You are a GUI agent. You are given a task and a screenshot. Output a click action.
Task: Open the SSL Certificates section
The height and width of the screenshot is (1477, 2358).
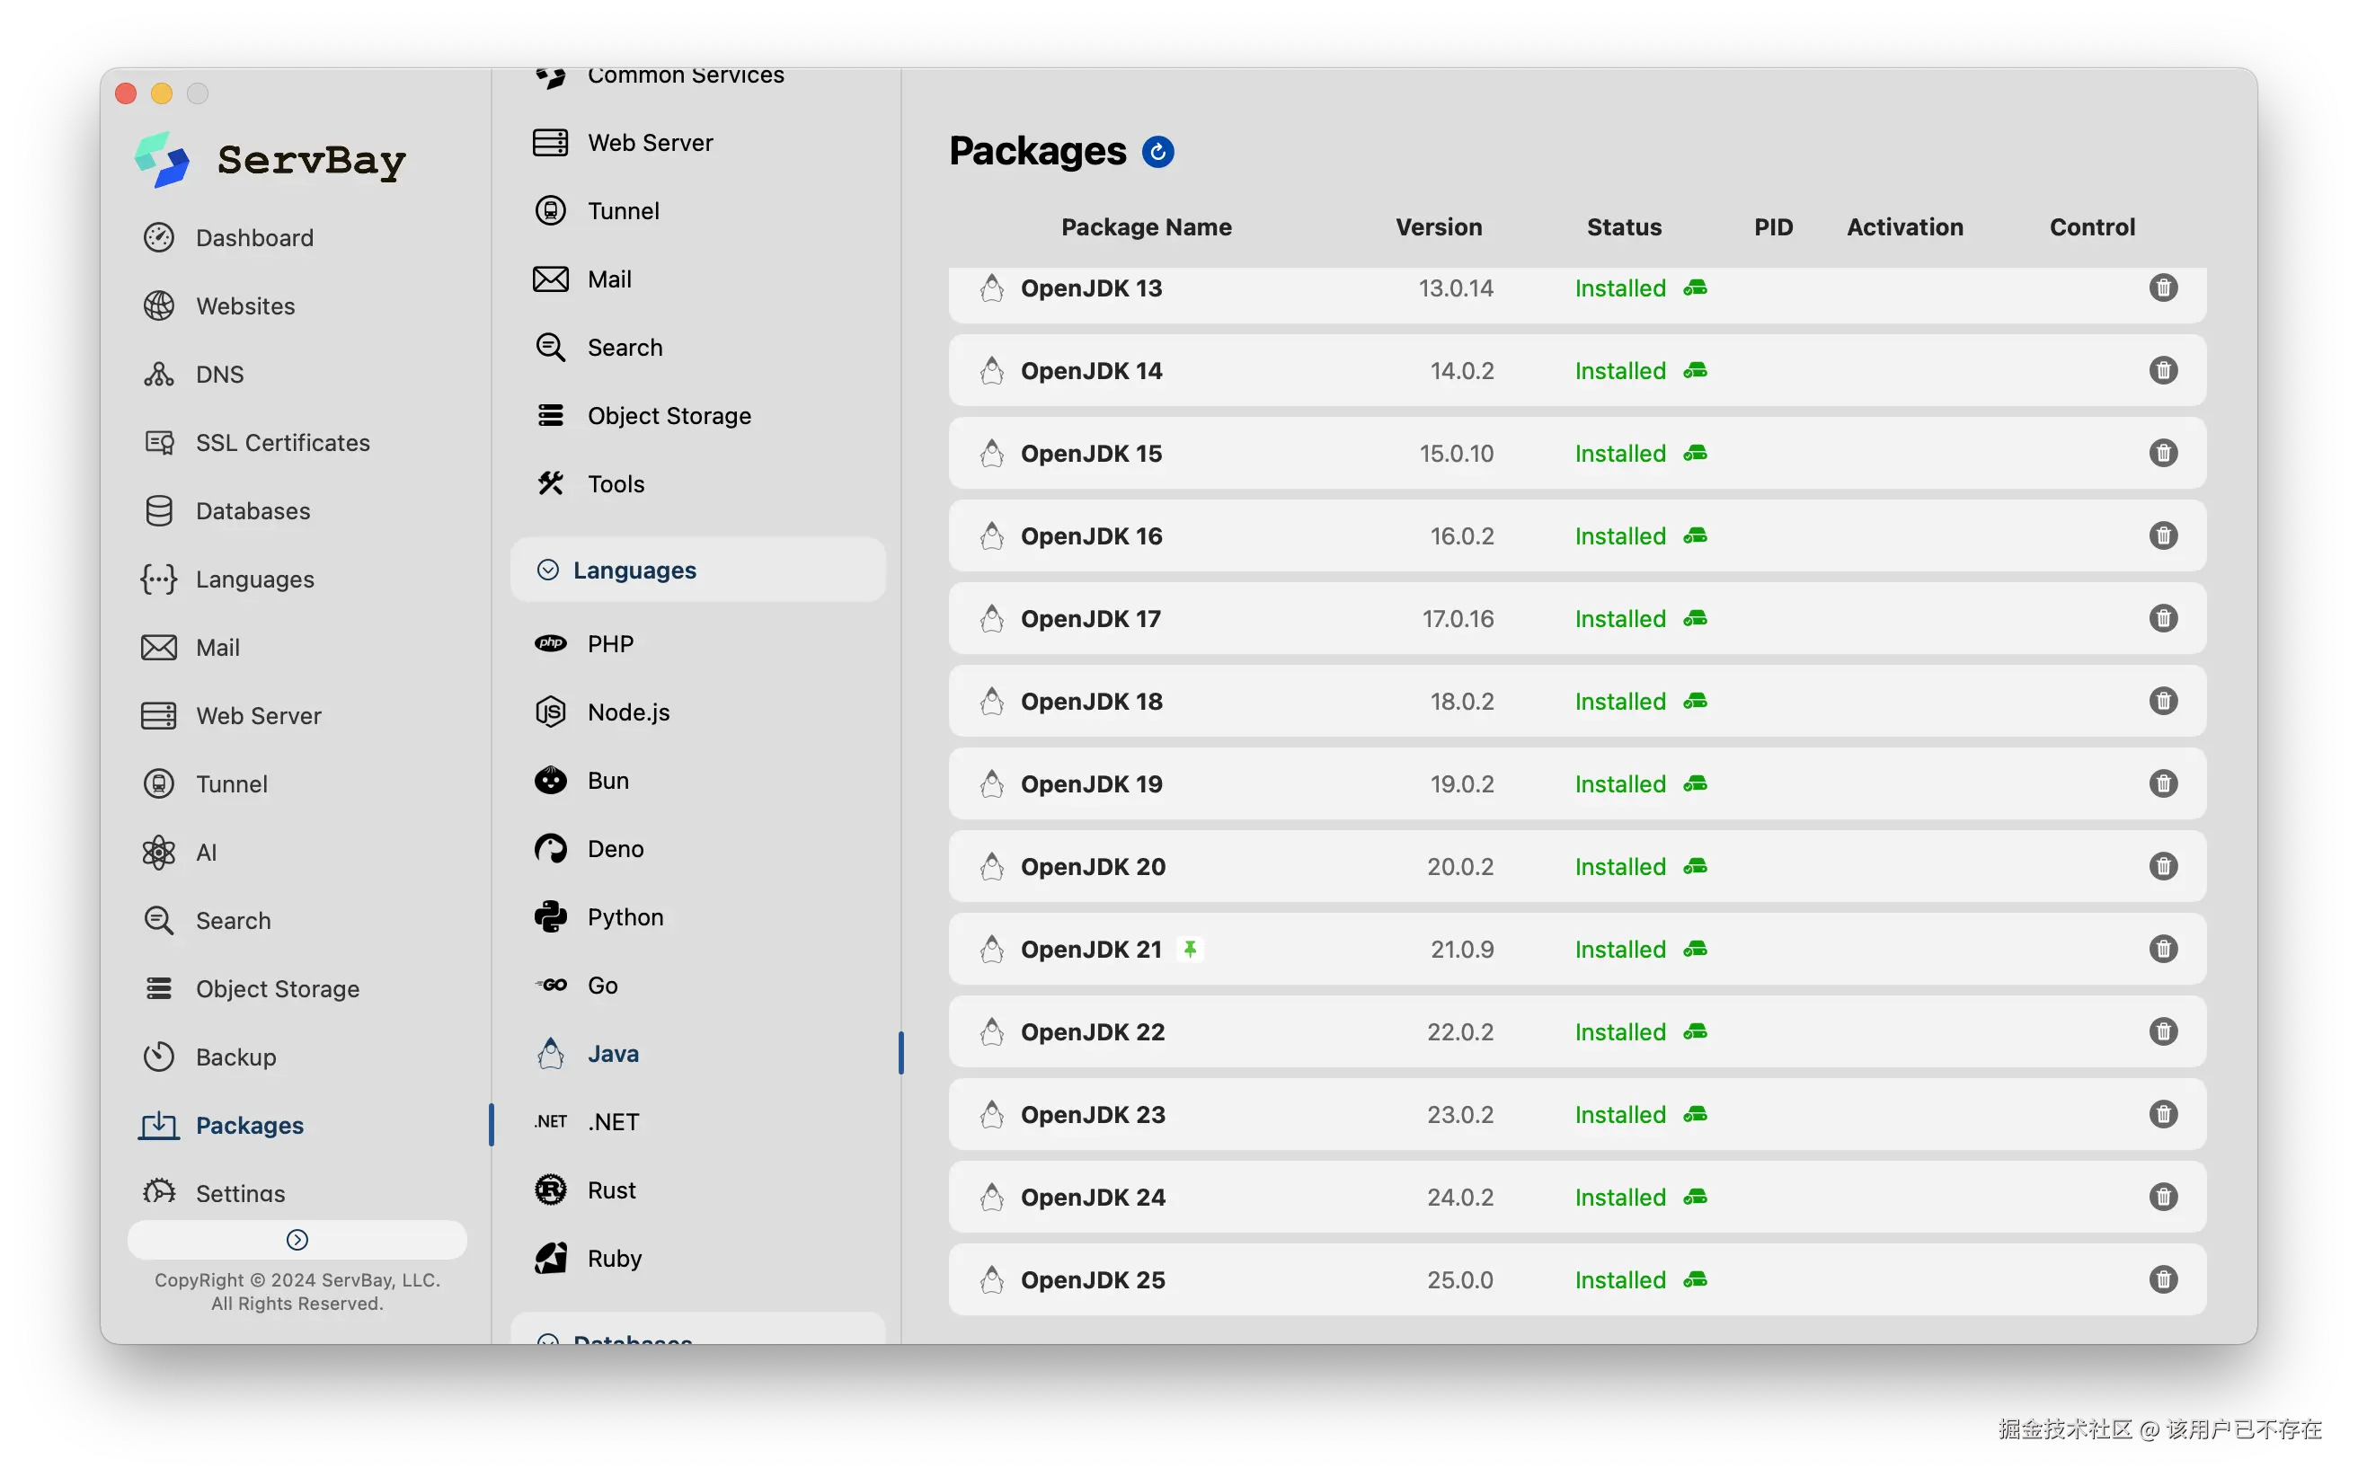click(x=282, y=443)
